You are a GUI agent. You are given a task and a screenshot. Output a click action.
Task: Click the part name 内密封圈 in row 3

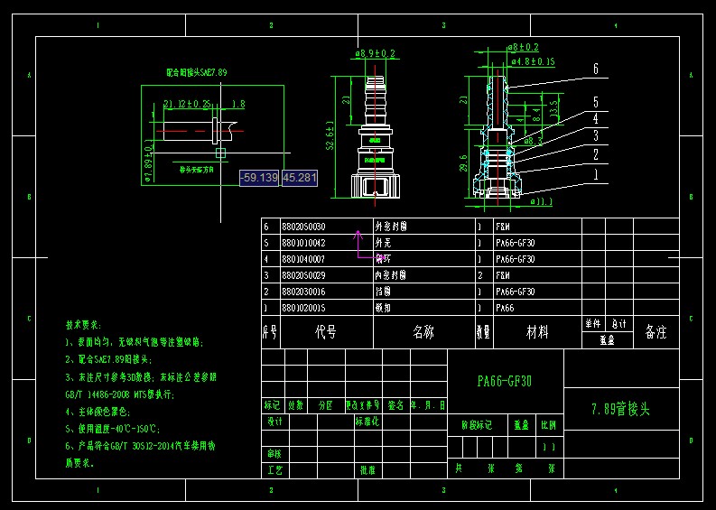(390, 275)
